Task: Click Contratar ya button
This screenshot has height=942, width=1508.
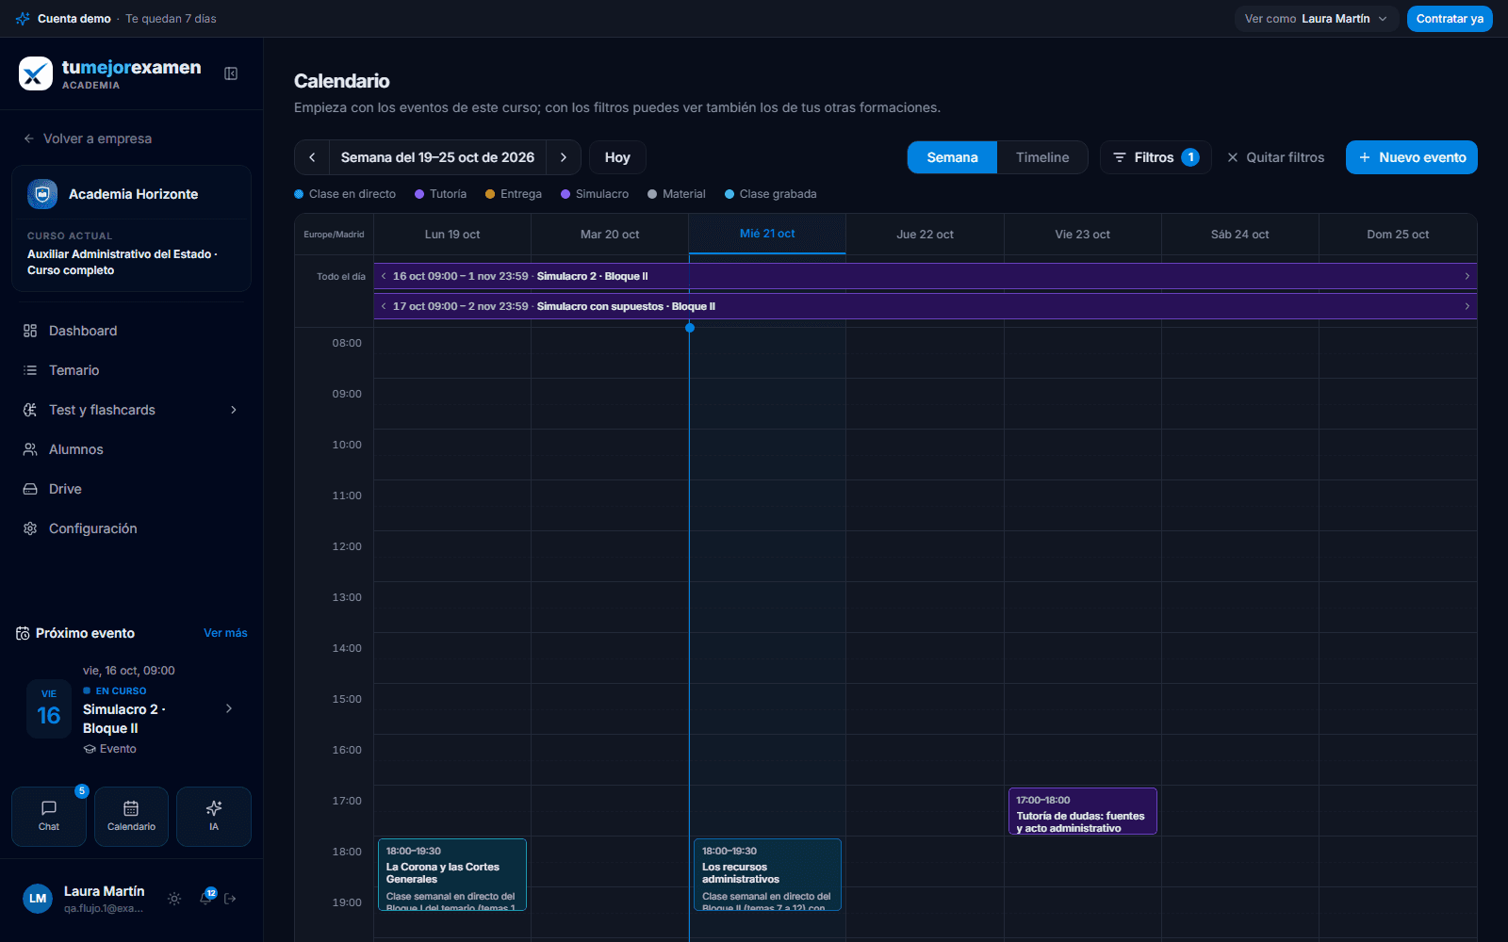Action: point(1450,19)
